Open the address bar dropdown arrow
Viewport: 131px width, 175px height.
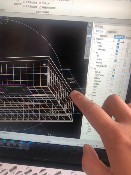click(x=74, y=144)
